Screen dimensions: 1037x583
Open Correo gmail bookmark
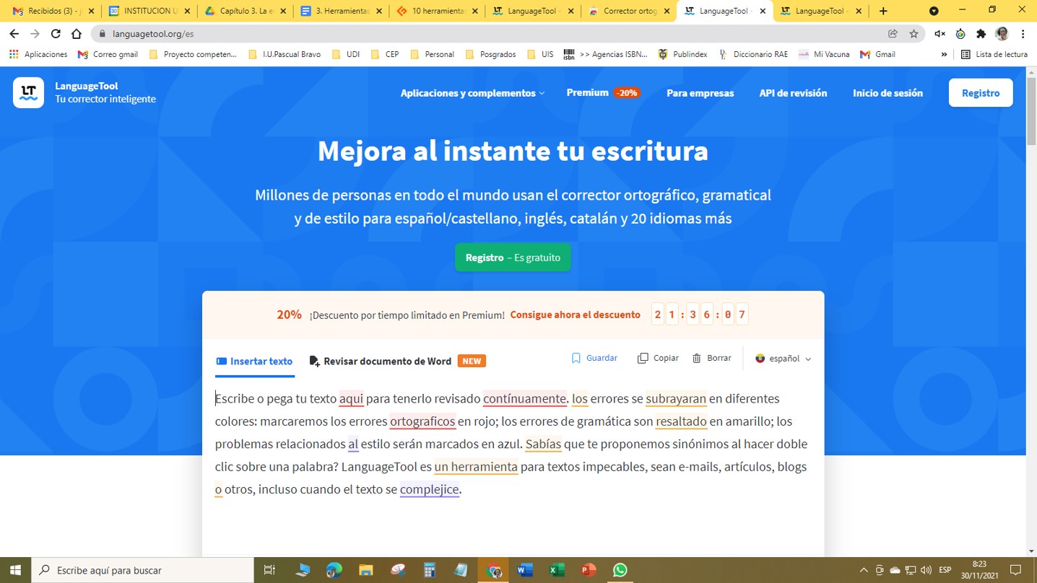pyautogui.click(x=108, y=54)
